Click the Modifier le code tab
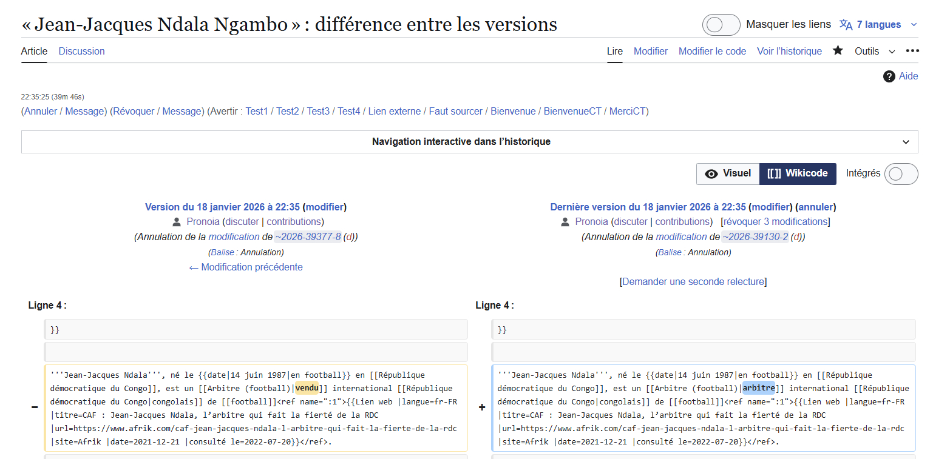Screen dimensions: 933x459 [x=712, y=52]
